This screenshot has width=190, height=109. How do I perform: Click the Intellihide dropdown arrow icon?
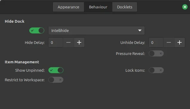pyautogui.click(x=140, y=30)
